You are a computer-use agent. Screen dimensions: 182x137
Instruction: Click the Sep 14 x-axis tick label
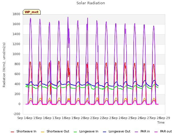(22, 118)
